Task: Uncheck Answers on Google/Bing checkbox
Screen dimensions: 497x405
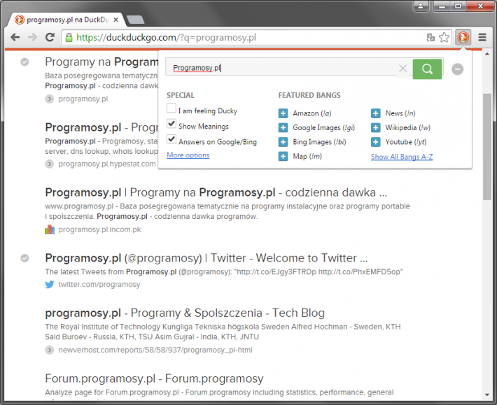Action: (x=171, y=138)
